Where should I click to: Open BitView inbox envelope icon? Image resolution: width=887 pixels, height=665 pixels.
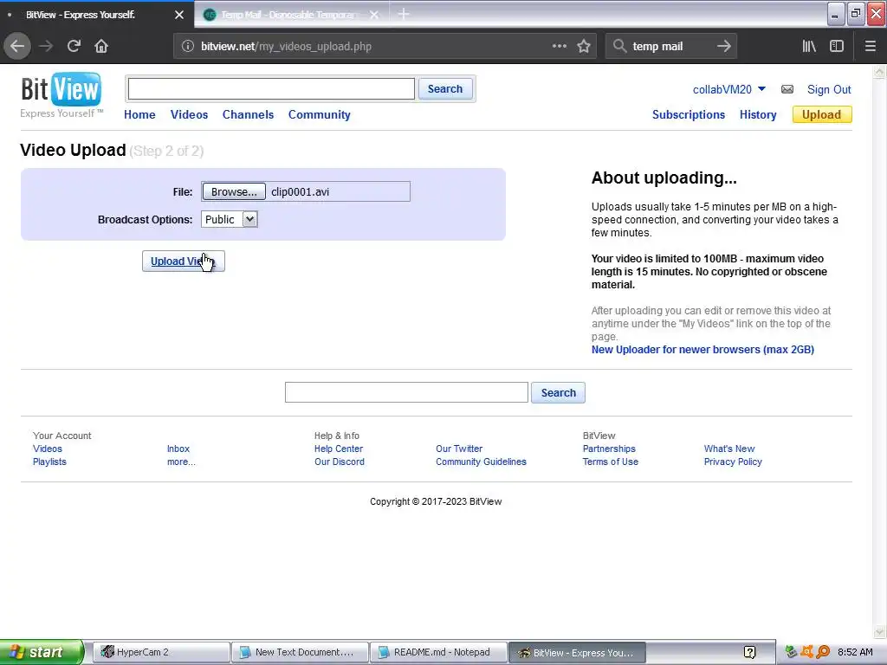787,89
